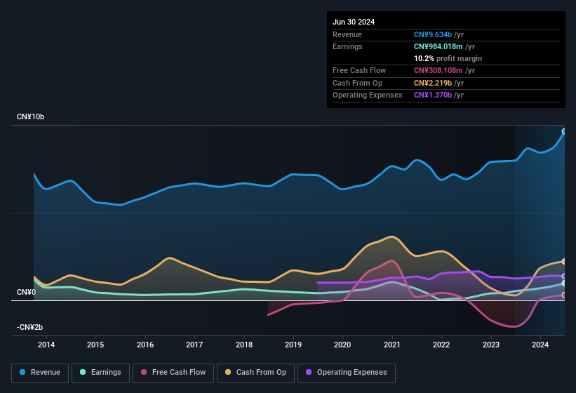Click the 2022 x-axis label
This screenshot has height=393, width=576.
(441, 345)
